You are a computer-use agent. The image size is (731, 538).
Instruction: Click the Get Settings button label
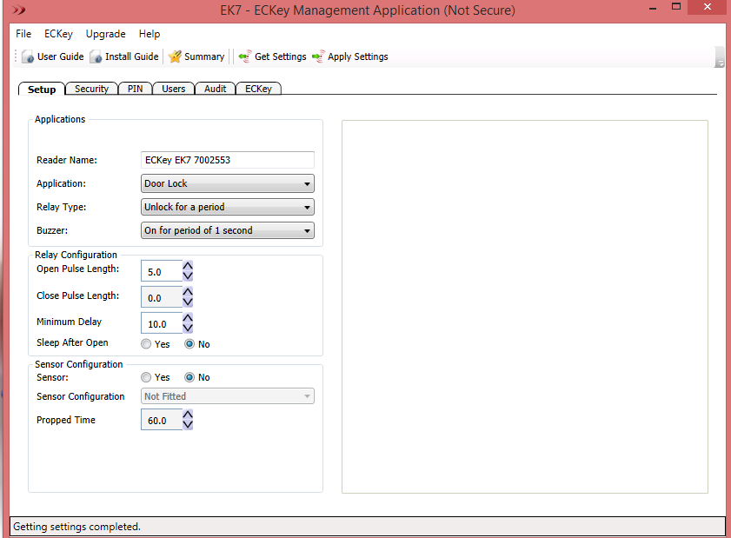281,56
